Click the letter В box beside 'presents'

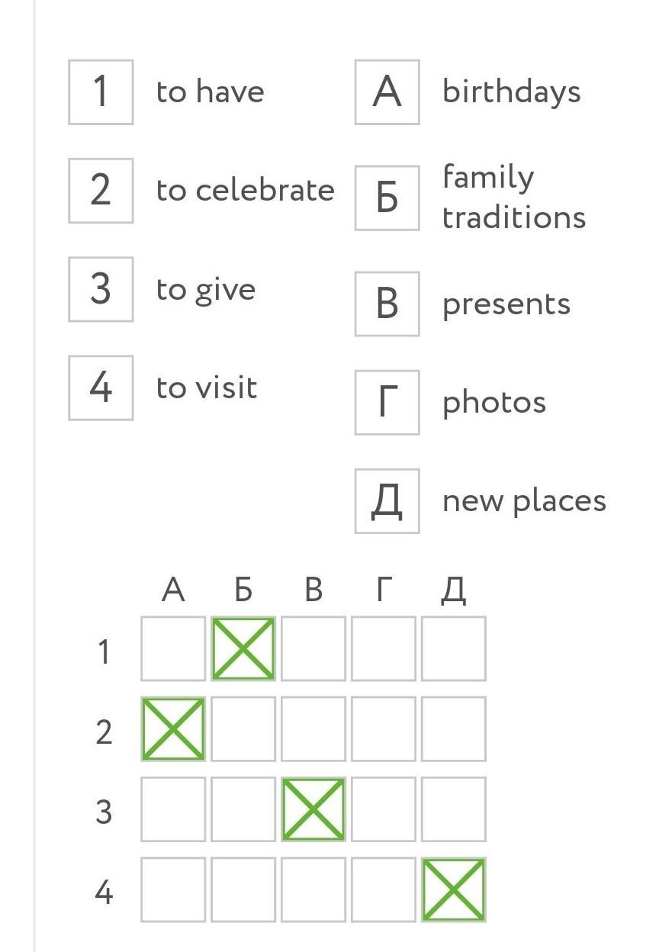coord(387,304)
